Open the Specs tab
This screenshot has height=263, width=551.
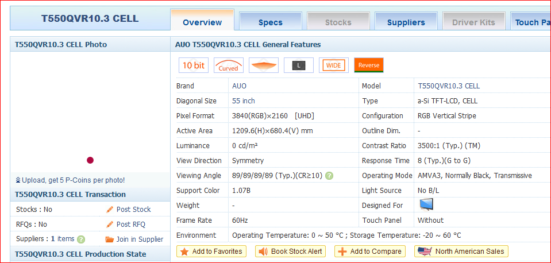tap(271, 22)
